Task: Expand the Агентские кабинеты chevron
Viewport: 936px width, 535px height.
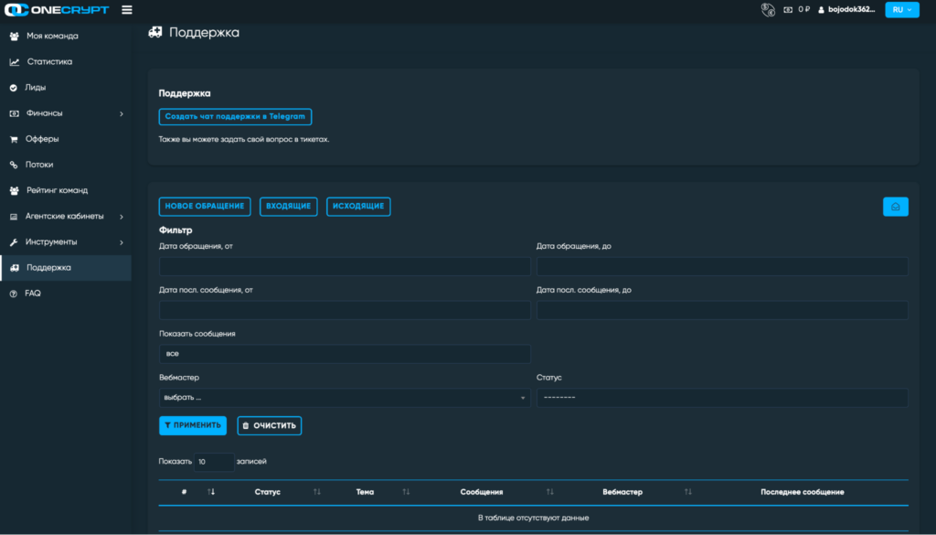Action: tap(122, 217)
